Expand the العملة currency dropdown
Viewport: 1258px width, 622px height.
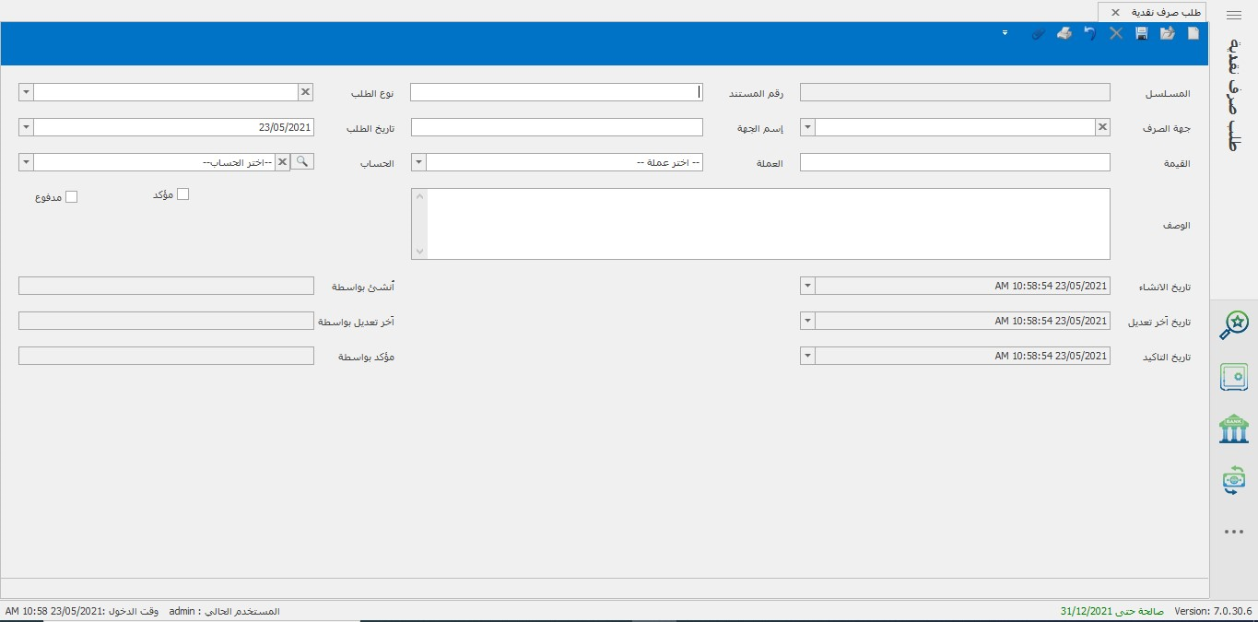(417, 162)
